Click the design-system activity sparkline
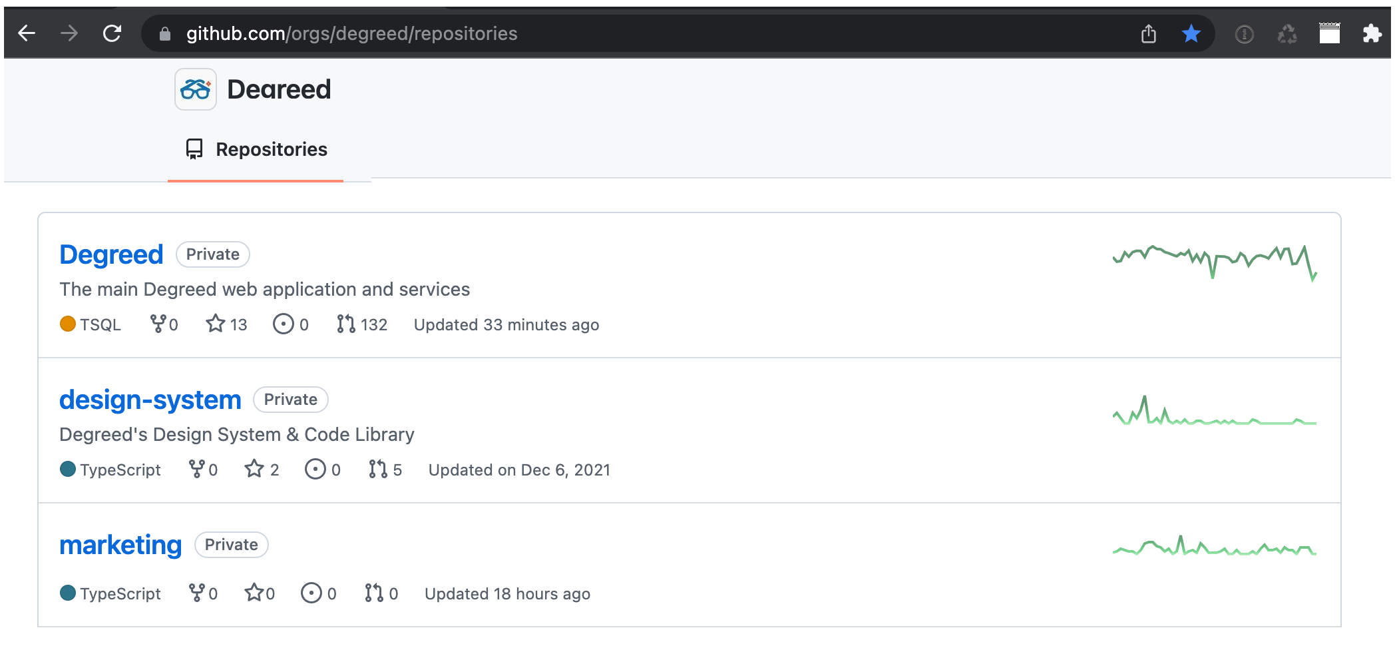Viewport: 1395px width, 658px height. [x=1215, y=410]
